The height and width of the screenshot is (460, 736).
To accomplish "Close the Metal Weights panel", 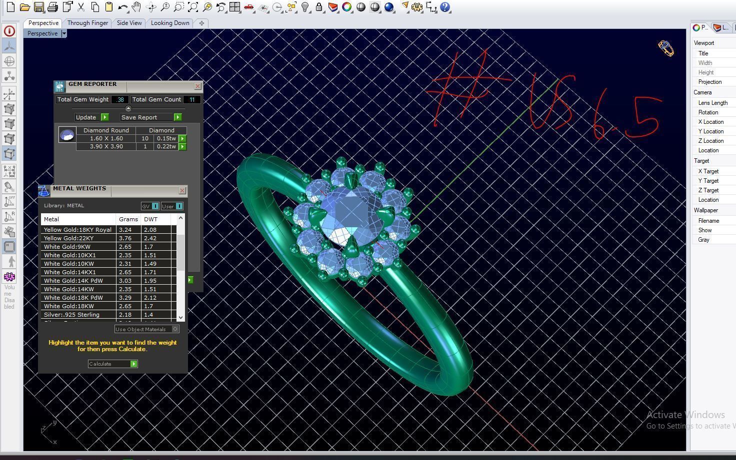I will [x=182, y=190].
